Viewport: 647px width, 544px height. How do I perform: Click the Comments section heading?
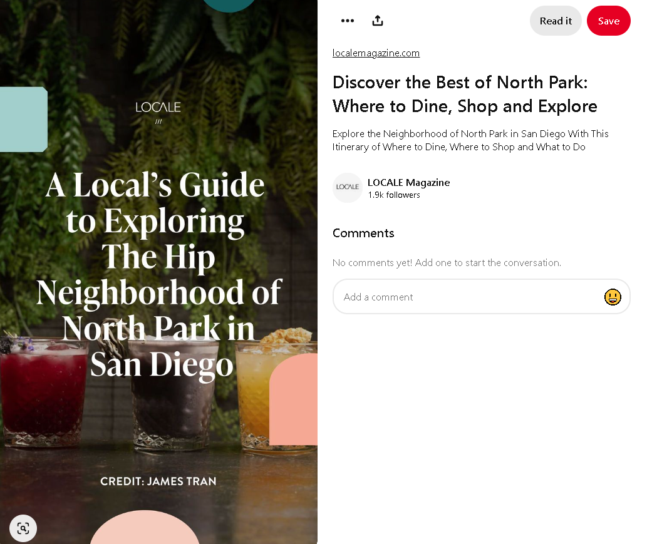click(363, 233)
